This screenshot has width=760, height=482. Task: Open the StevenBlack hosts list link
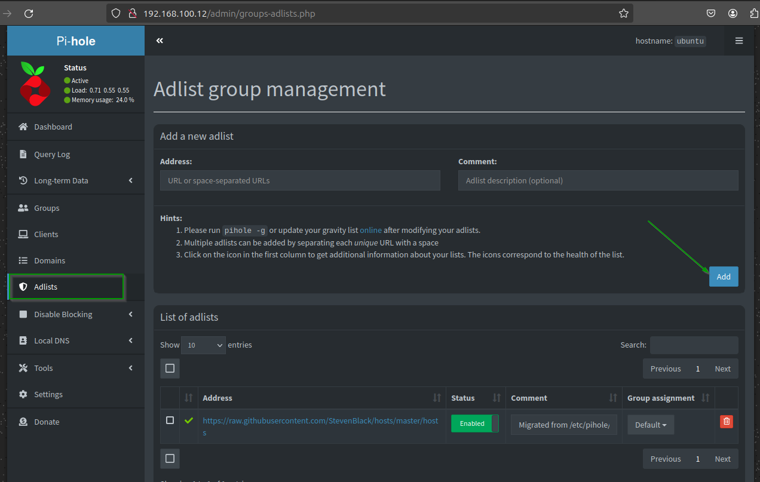point(320,420)
